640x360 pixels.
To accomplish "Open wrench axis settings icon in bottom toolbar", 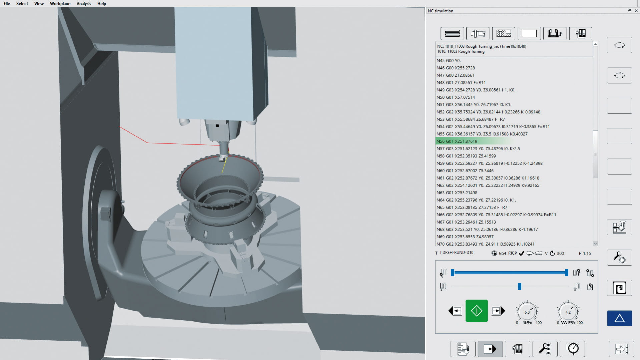I will tap(545, 349).
